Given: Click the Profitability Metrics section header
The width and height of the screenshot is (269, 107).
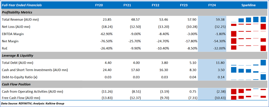Looking at the screenshot, I should (17, 12).
